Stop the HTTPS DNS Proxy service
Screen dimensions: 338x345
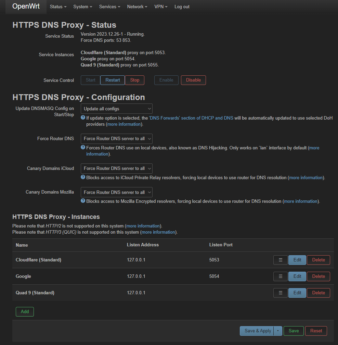pyautogui.click(x=134, y=80)
